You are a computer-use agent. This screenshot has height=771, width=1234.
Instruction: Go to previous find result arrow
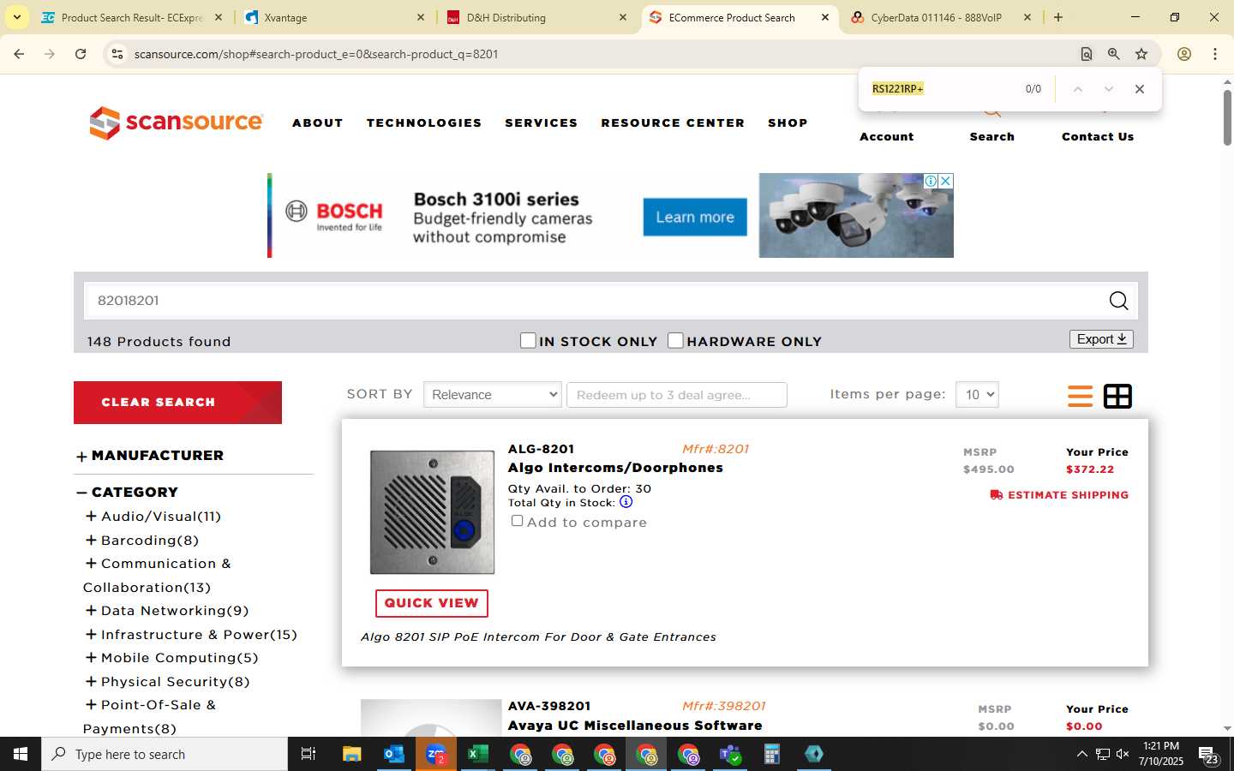[1078, 89]
